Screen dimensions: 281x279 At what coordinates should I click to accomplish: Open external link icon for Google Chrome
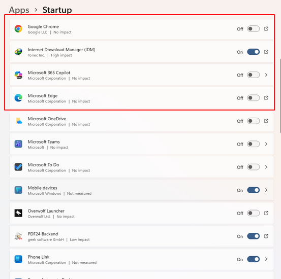tap(266, 28)
